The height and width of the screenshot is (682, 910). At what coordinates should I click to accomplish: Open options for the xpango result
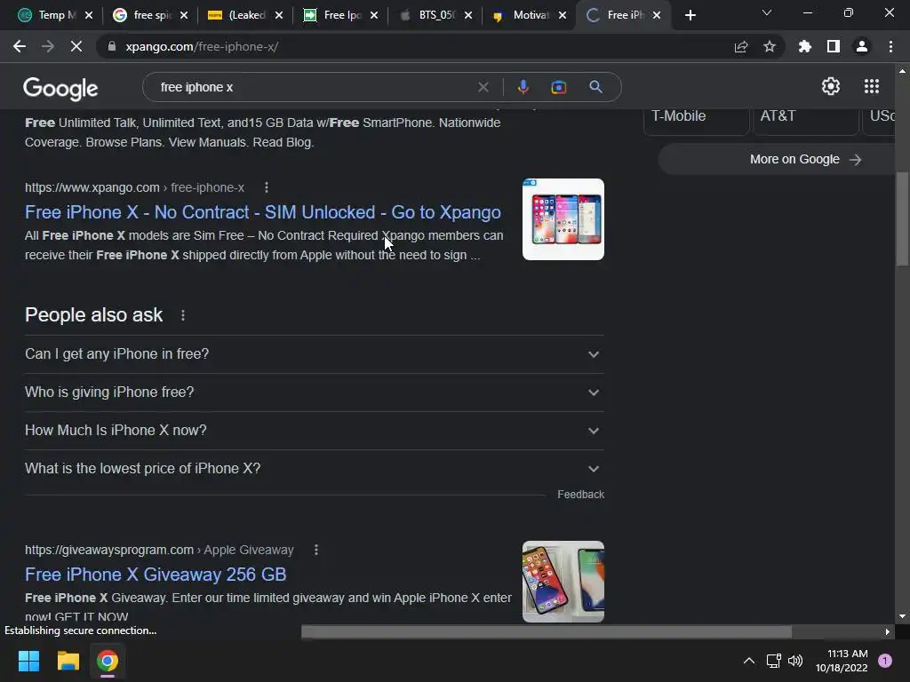[267, 187]
